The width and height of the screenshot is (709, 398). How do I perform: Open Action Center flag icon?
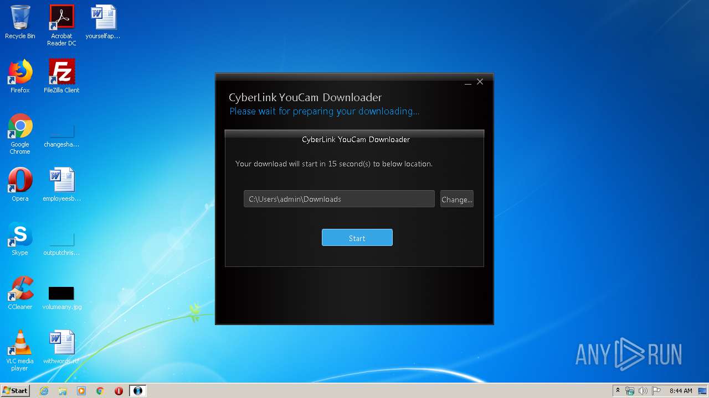coord(656,391)
